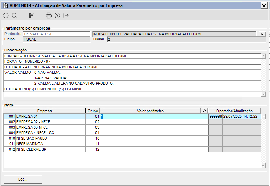Open help via the question mark icon

(x=57, y=15)
